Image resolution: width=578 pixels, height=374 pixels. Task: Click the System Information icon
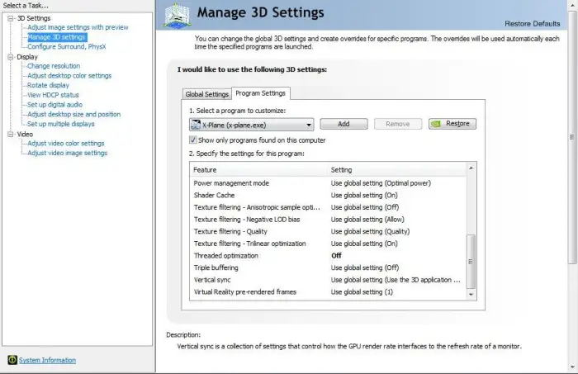12,360
